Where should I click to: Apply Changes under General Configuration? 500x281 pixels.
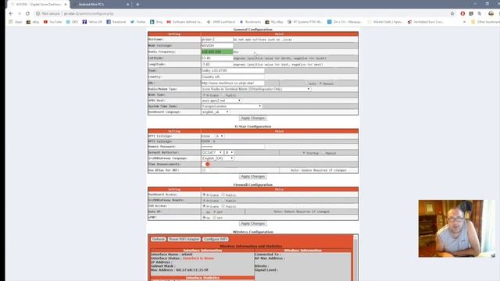click(253, 118)
